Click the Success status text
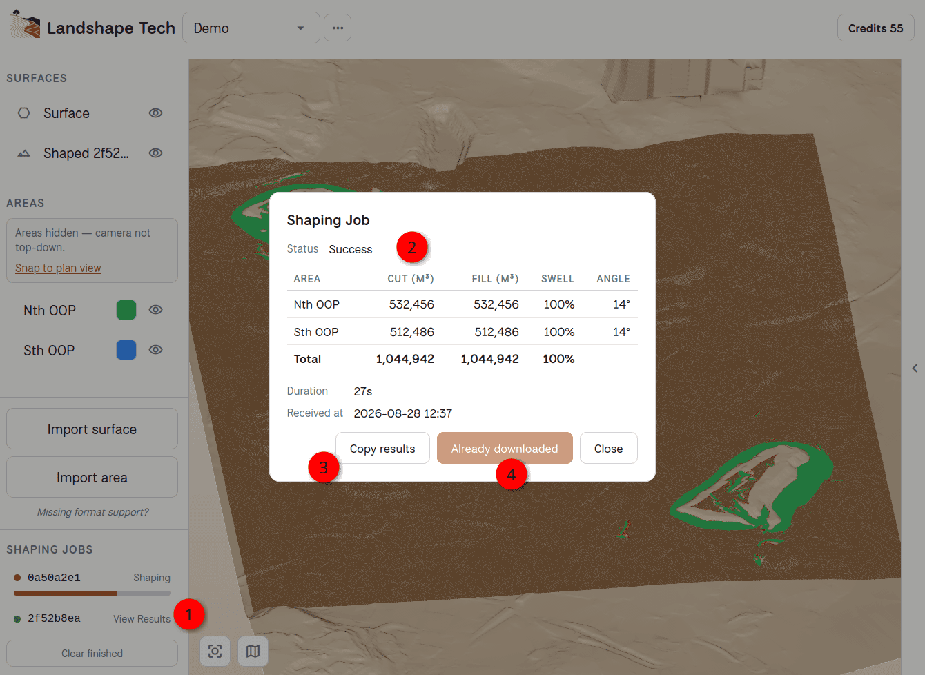 point(351,249)
